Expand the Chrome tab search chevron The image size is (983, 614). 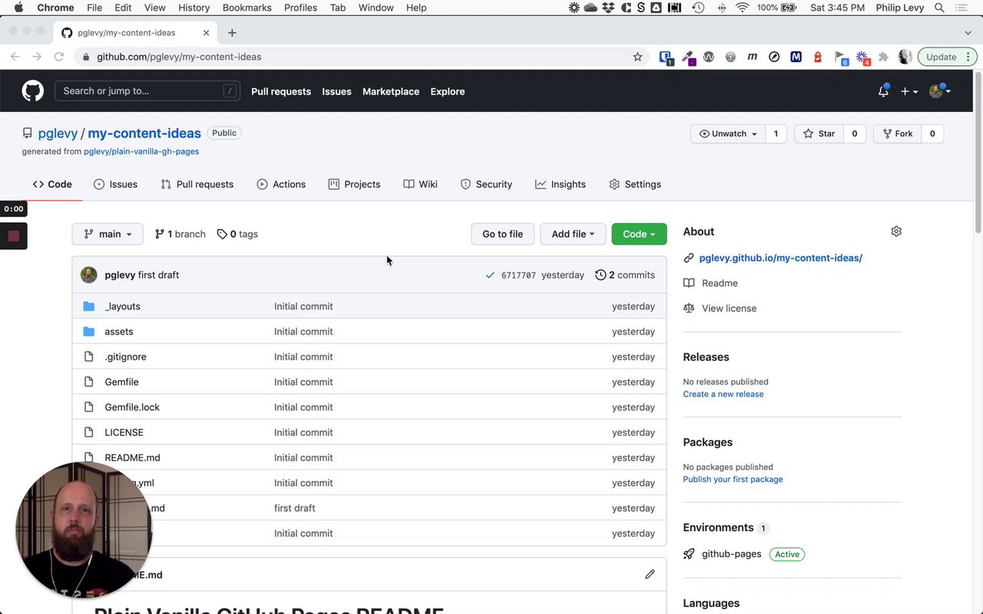point(968,33)
